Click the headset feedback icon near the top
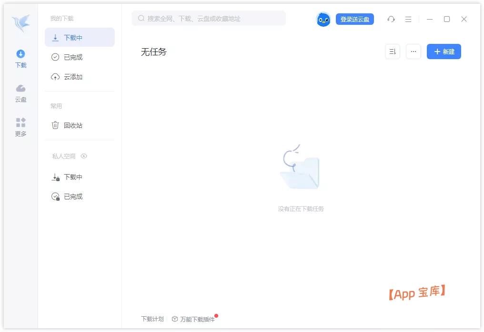This screenshot has width=484, height=332. (391, 19)
